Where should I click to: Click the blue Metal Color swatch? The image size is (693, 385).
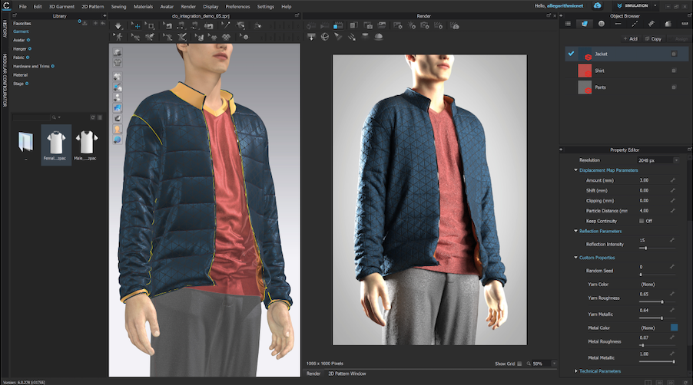(x=674, y=327)
